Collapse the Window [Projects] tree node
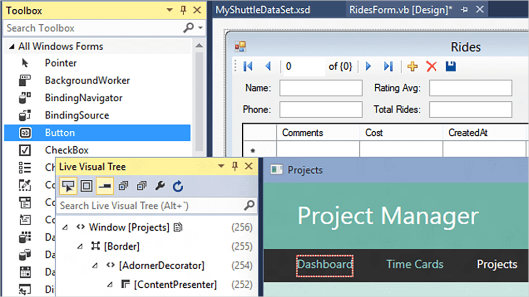Image resolution: width=529 pixels, height=297 pixels. point(65,227)
